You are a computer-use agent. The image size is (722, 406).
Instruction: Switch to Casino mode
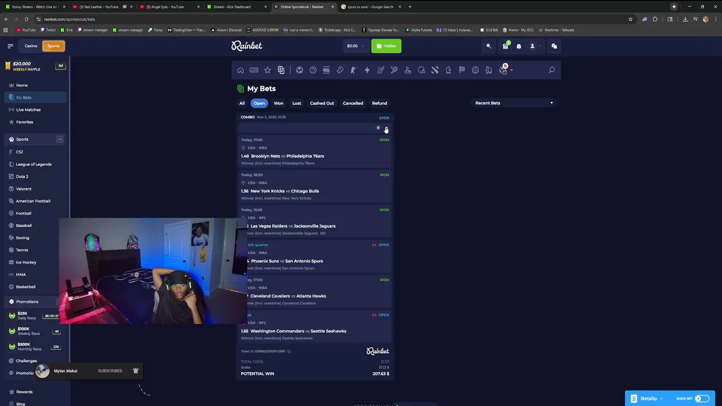pyautogui.click(x=30, y=46)
